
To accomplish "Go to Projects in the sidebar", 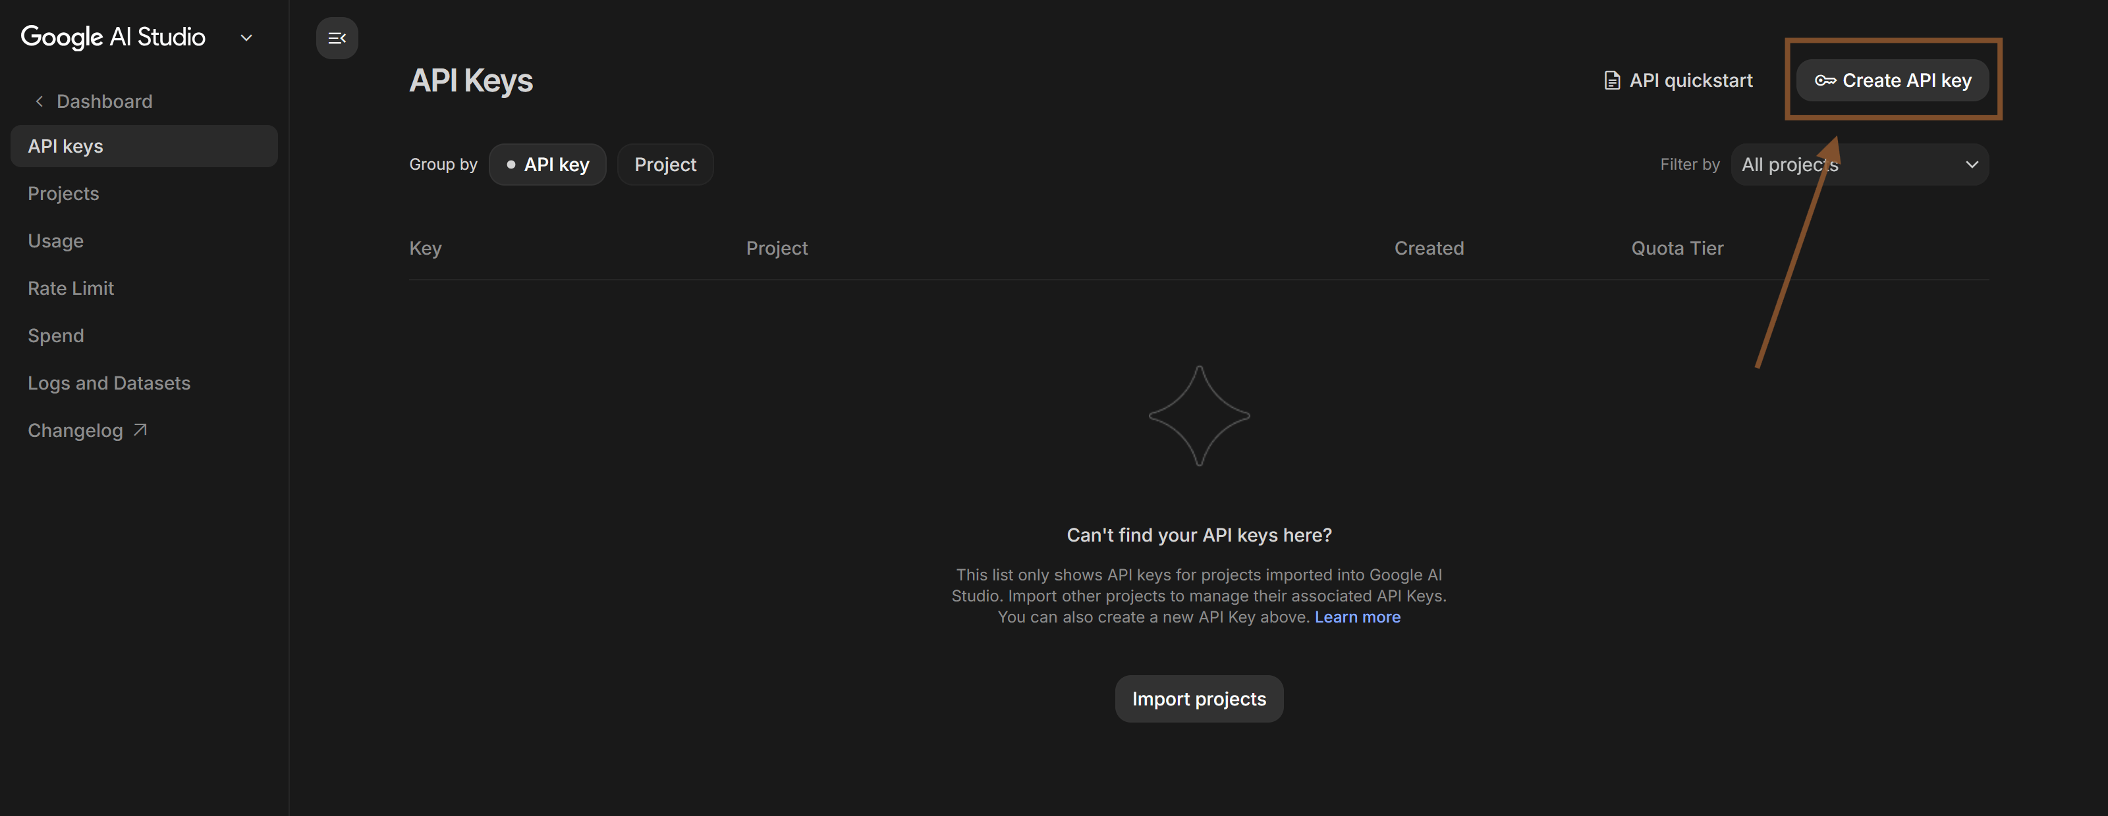I will (63, 193).
